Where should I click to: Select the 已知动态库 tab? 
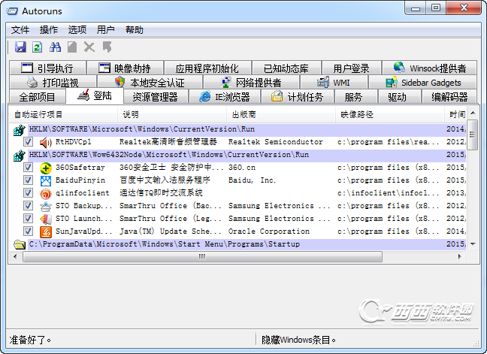coord(286,68)
